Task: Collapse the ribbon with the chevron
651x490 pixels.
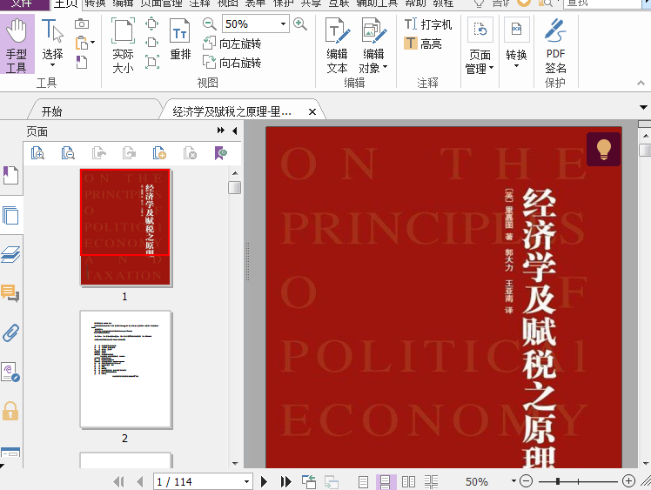Action: (641, 83)
